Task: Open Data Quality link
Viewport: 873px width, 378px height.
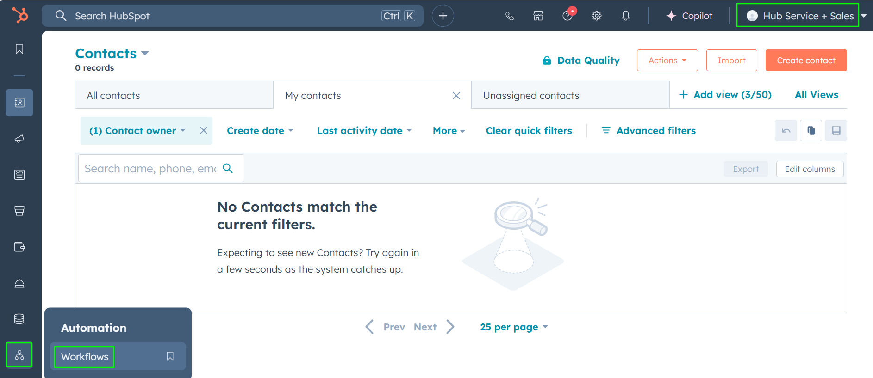Action: 581,61
